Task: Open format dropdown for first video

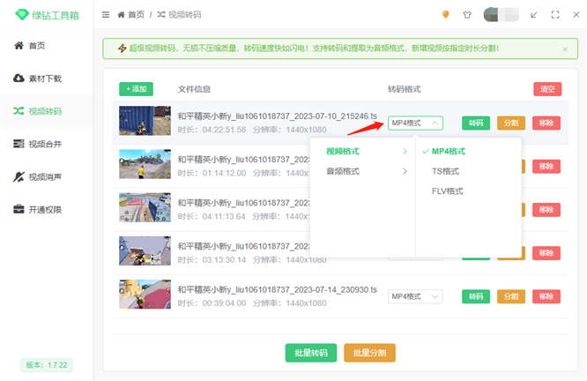Action: (416, 123)
